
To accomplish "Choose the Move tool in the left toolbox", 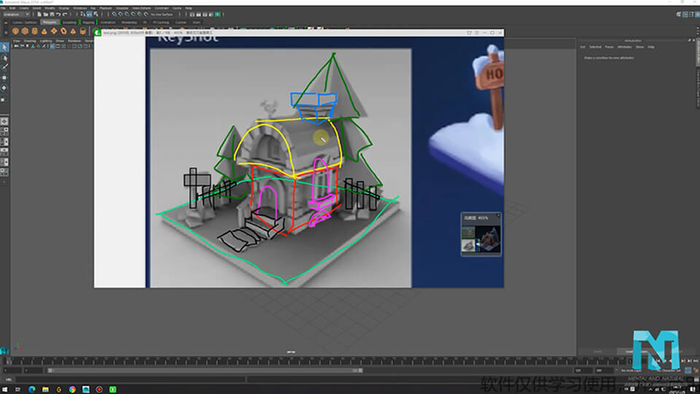I will (4, 77).
